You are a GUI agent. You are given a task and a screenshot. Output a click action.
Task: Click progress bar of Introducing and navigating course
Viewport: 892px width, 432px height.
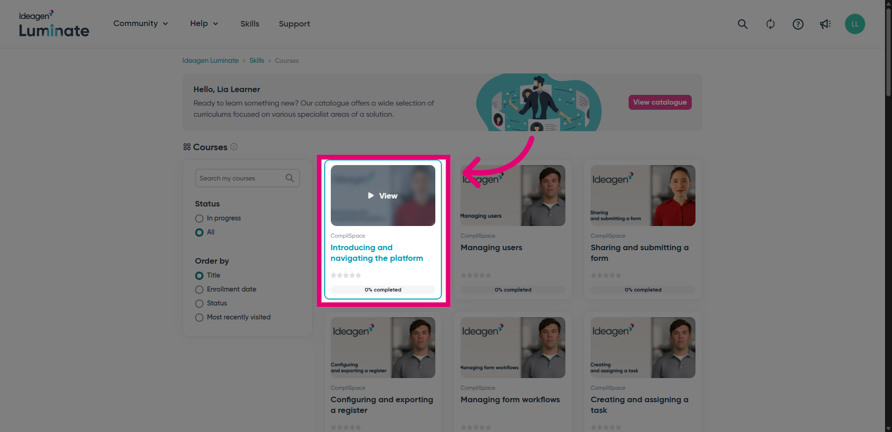pyautogui.click(x=383, y=290)
